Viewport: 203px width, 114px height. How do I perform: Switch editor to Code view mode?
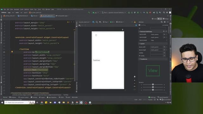(x=154, y=19)
